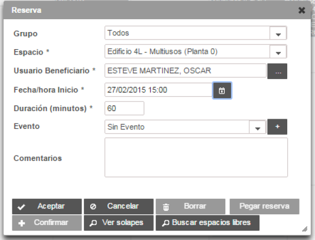Click the magnifier icon on Ver solapes
This screenshot has height=240, width=315.
(93, 223)
